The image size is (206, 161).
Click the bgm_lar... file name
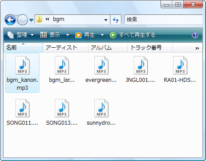[x=62, y=80]
